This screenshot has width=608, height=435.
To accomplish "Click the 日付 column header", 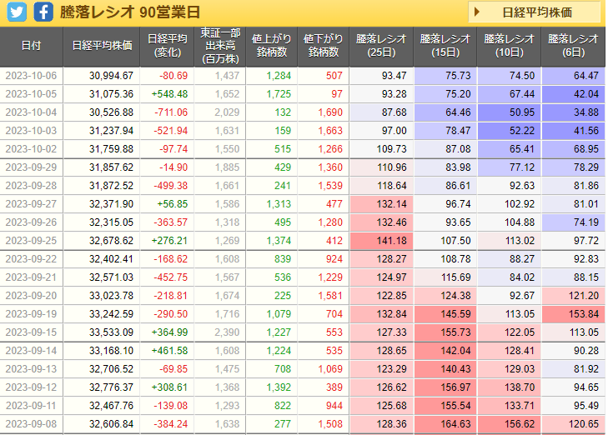I will pos(31,46).
